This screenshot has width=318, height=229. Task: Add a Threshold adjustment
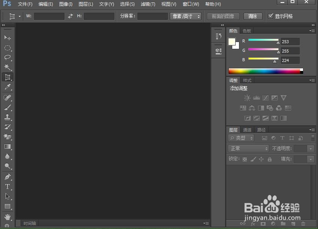point(266,118)
